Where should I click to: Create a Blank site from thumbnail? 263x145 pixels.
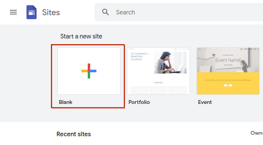point(89,71)
